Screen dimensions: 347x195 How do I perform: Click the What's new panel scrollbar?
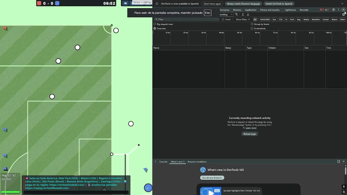point(346,171)
